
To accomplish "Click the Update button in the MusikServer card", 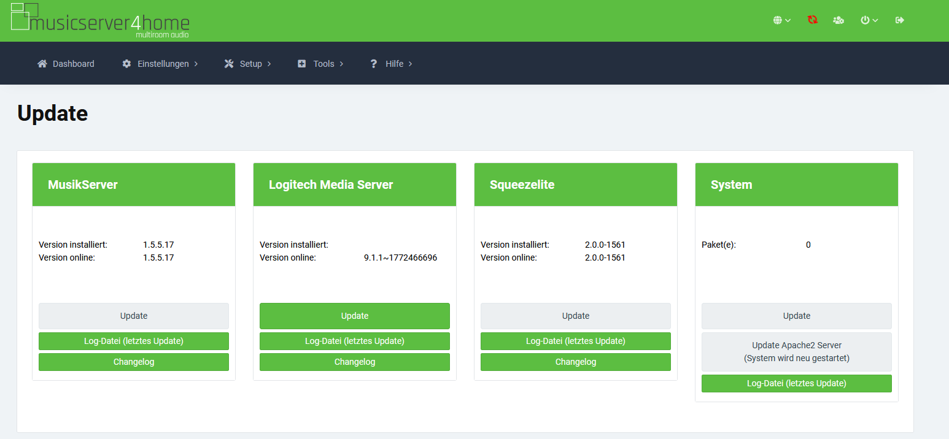I will coord(134,316).
